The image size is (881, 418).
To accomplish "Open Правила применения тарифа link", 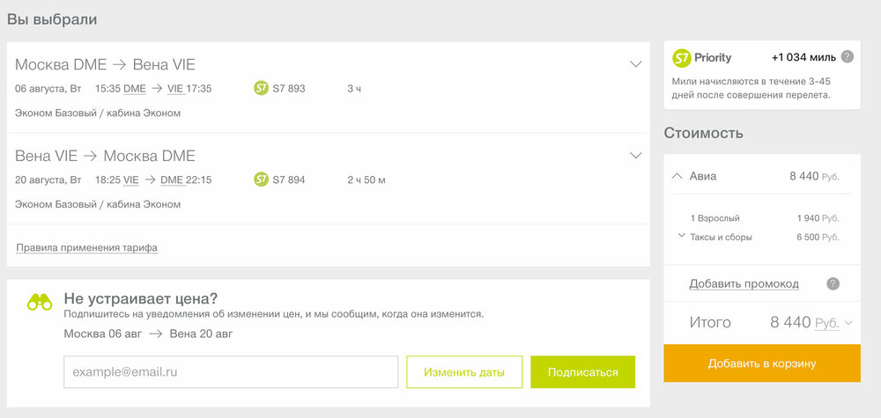I will (86, 247).
